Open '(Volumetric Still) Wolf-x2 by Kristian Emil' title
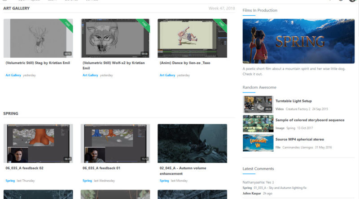This screenshot has width=359, height=199. click(114, 65)
